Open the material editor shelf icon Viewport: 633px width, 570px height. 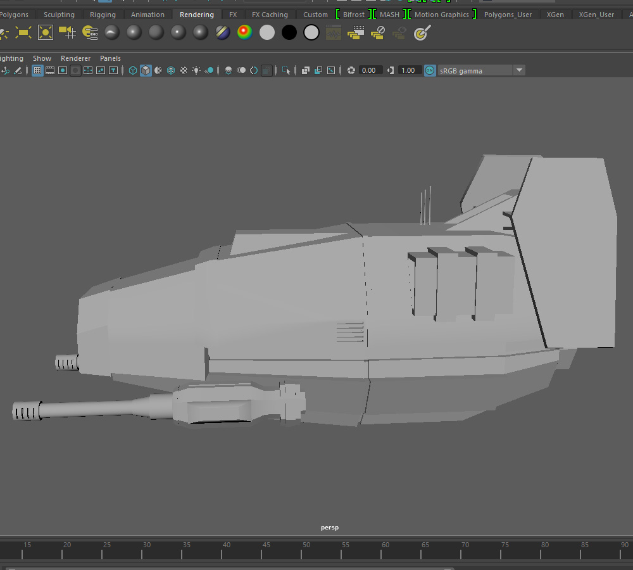point(90,32)
